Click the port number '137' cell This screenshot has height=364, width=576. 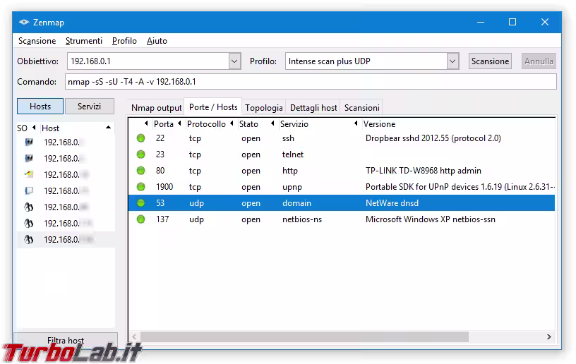162,219
